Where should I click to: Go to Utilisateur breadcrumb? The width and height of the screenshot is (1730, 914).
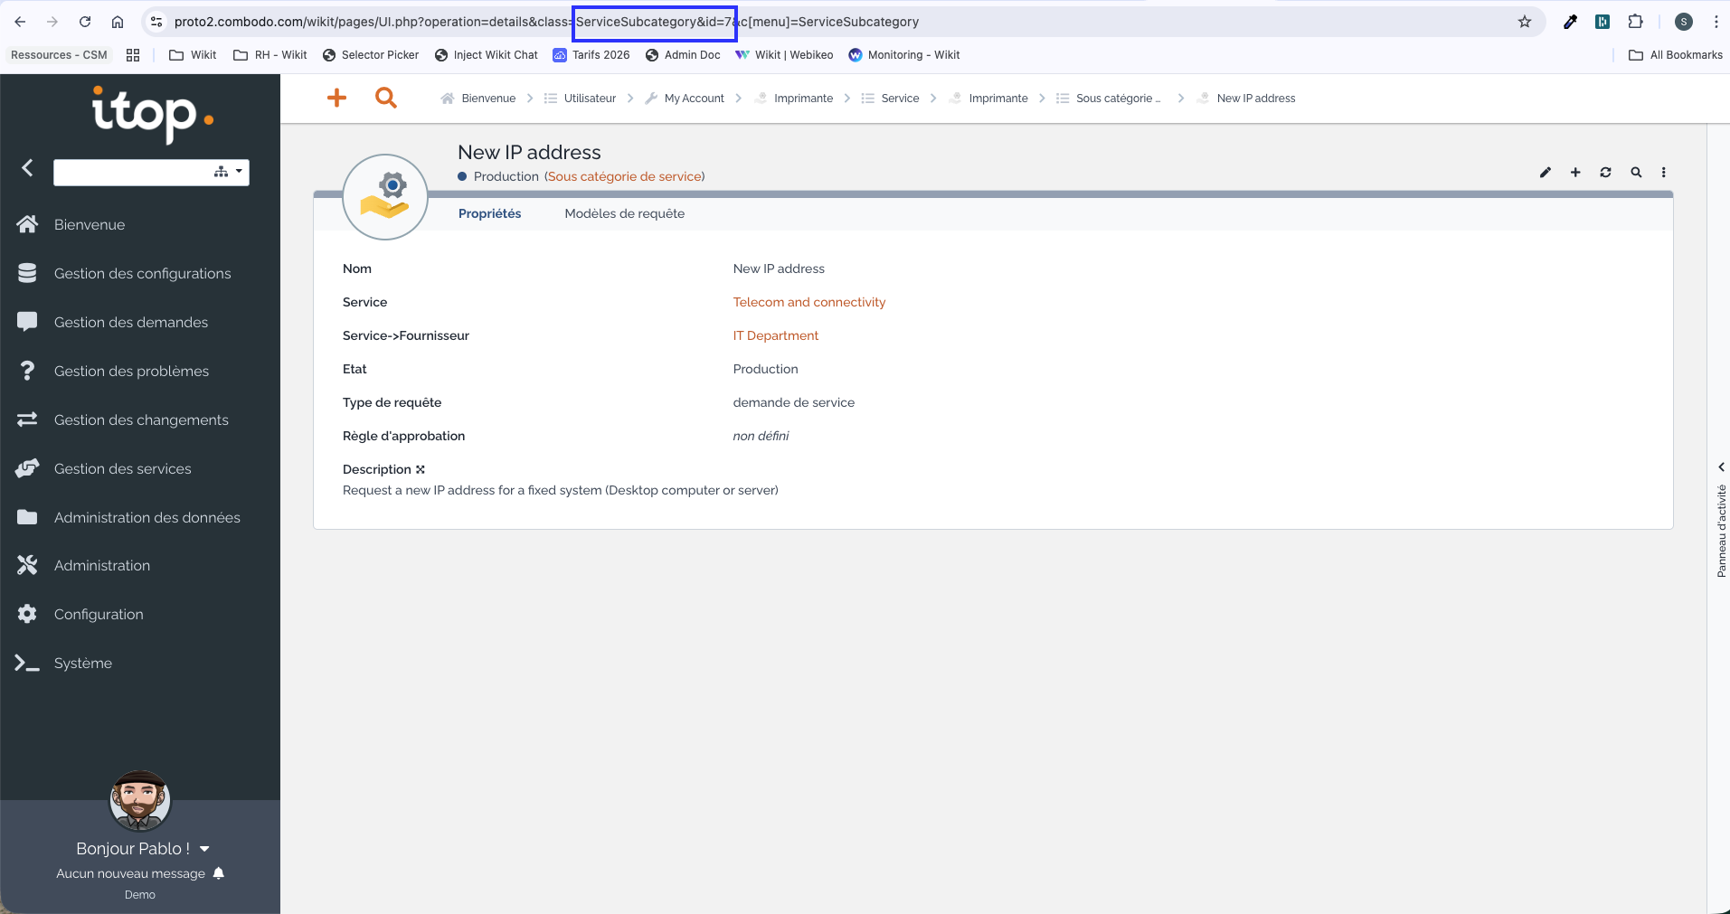[580, 99]
